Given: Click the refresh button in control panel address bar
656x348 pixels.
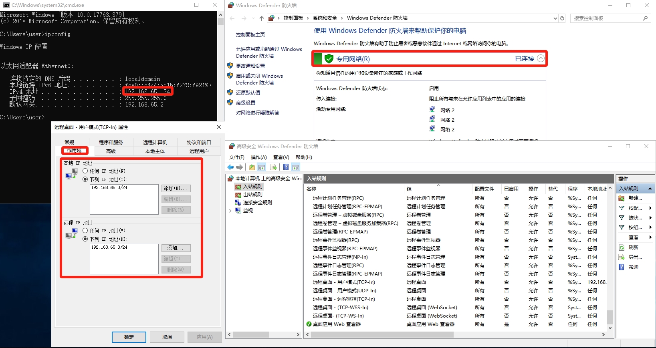Looking at the screenshot, I should pyautogui.click(x=562, y=18).
